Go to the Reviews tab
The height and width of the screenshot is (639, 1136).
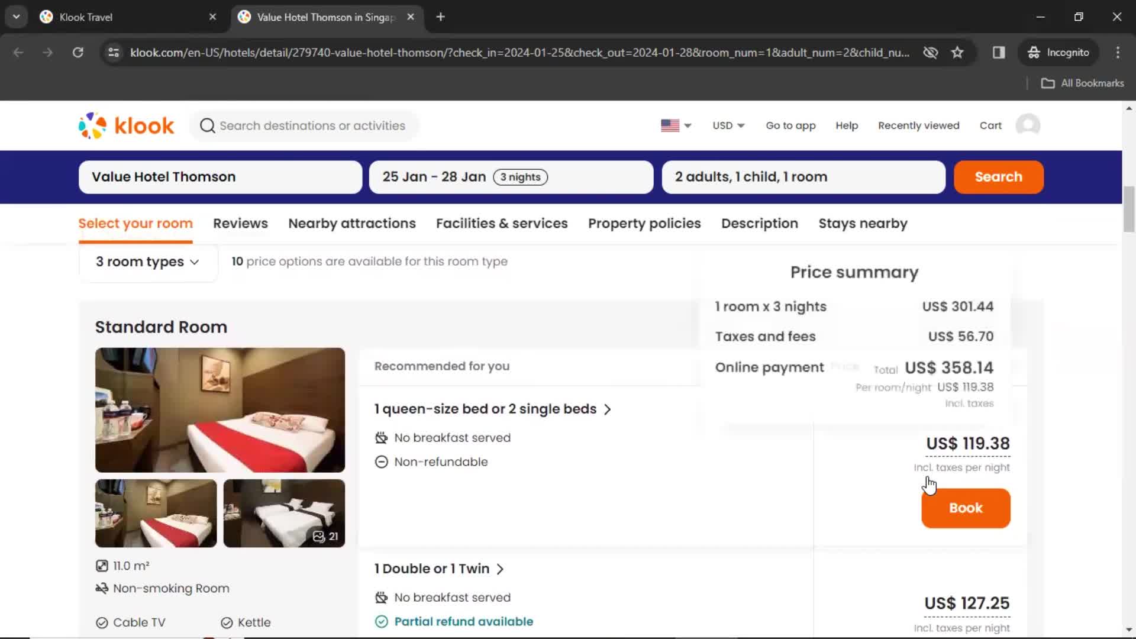click(240, 224)
